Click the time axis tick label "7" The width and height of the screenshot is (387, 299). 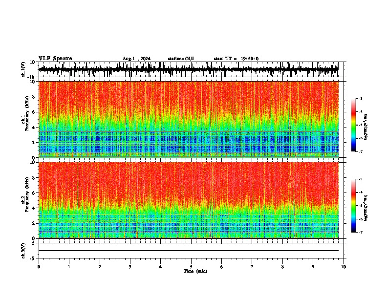pos(252,267)
